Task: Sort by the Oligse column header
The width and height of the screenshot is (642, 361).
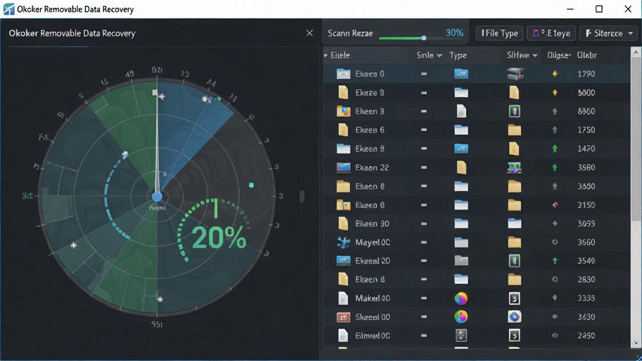Action: 559,55
